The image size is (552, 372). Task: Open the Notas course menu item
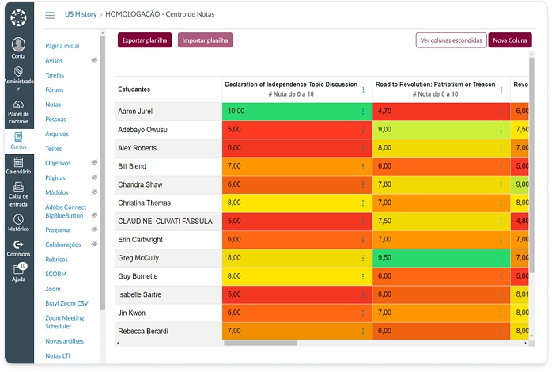pyautogui.click(x=53, y=104)
